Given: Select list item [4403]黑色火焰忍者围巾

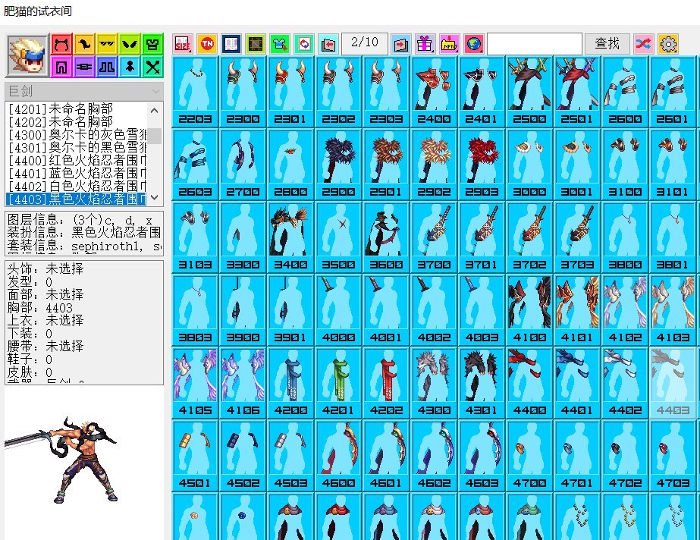Looking at the screenshot, I should coord(77,199).
